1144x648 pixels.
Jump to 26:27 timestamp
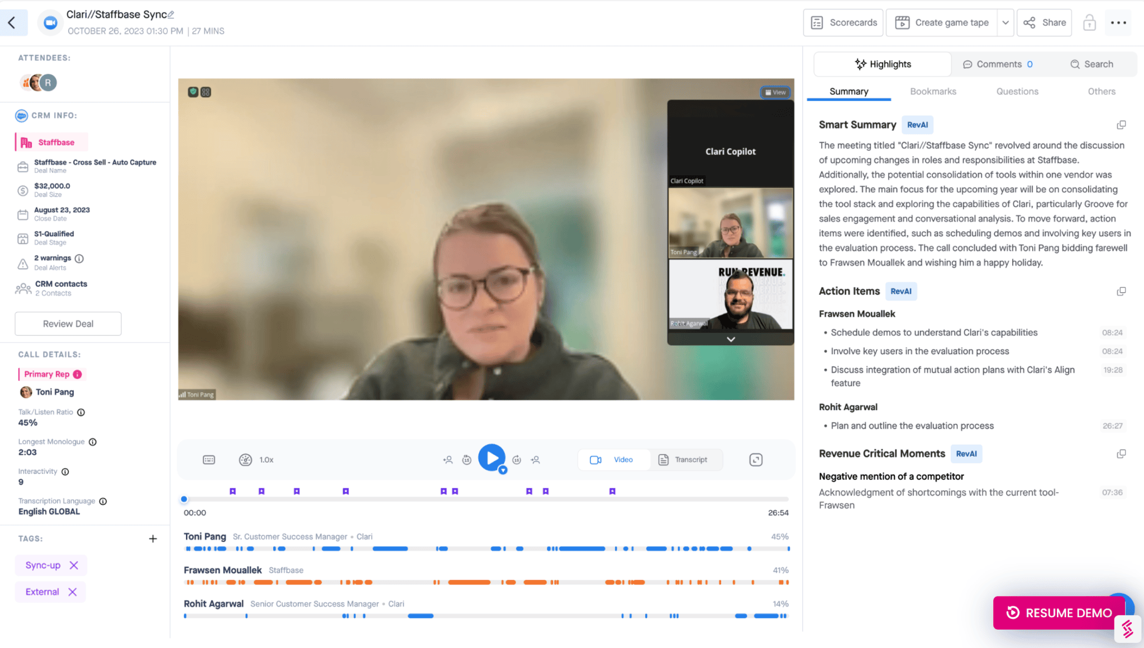point(1113,426)
